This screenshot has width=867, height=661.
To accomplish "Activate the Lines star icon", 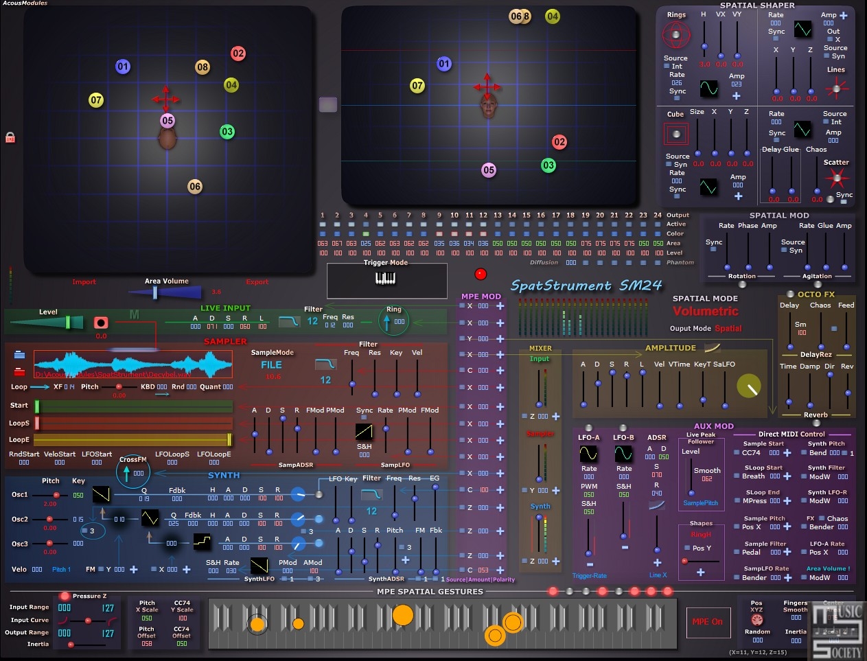I will point(836,88).
